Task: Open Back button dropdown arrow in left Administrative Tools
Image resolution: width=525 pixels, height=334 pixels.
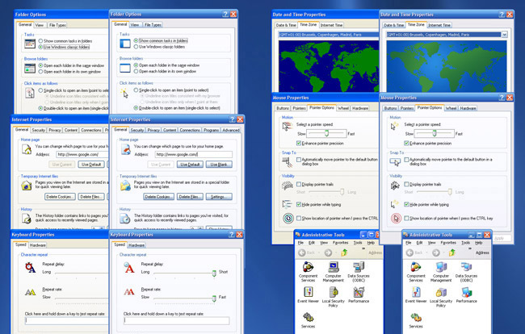Action: (319, 253)
